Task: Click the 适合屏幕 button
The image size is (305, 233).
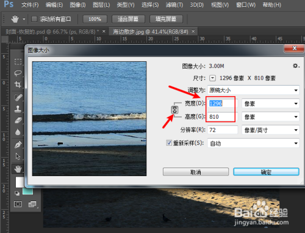Action: point(128,19)
